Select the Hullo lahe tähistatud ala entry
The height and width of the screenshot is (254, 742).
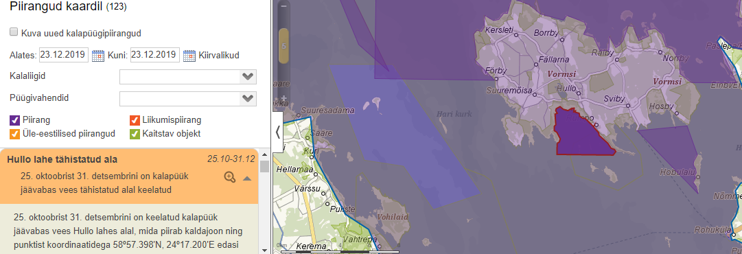tap(62, 159)
